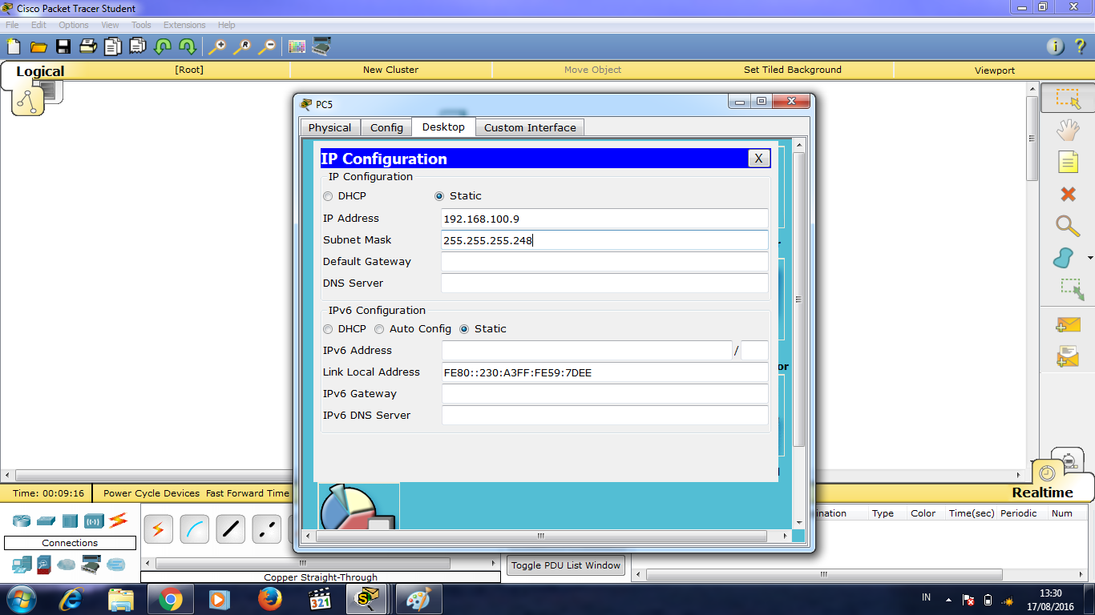Click Set Tiled Background
This screenshot has width=1095, height=615.
[792, 70]
